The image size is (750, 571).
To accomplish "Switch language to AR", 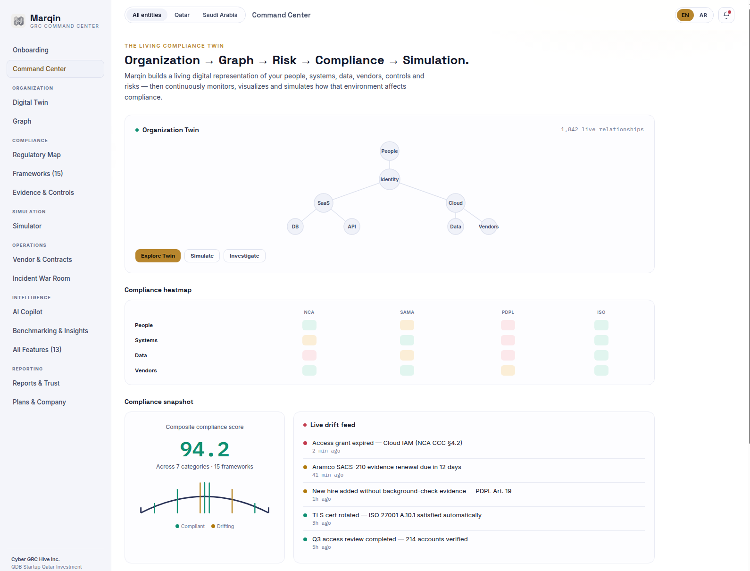I will [x=703, y=15].
